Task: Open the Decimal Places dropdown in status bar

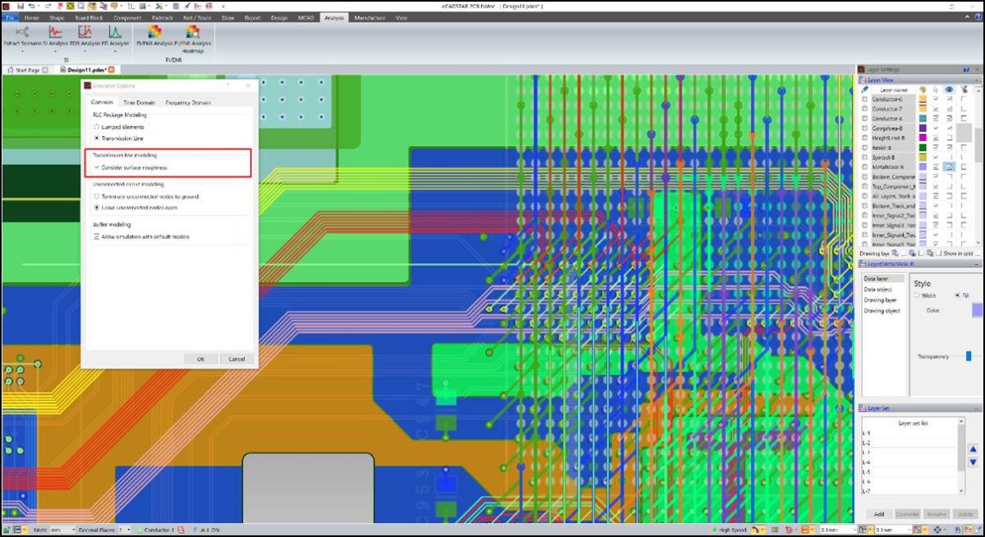Action: (128, 530)
